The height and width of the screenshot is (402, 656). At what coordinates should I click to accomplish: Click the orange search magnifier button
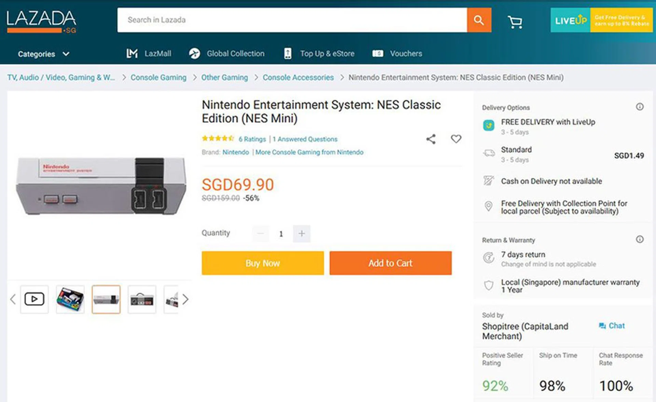click(x=479, y=20)
